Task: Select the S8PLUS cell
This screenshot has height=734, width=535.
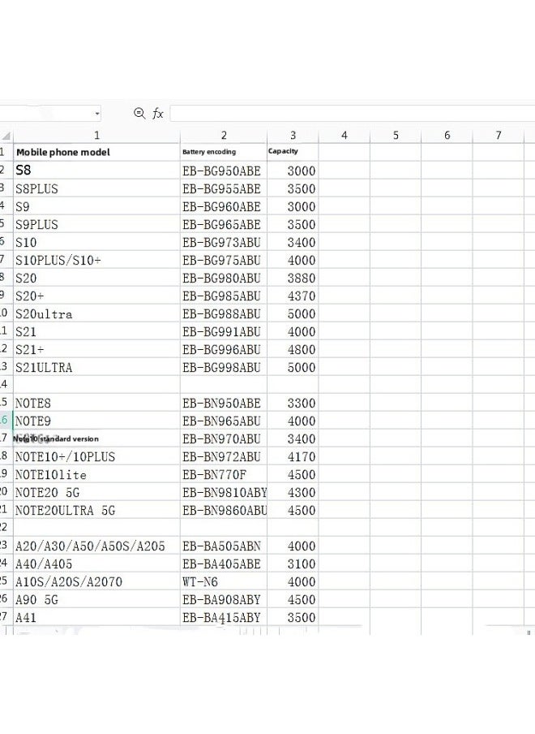Action: (96, 188)
